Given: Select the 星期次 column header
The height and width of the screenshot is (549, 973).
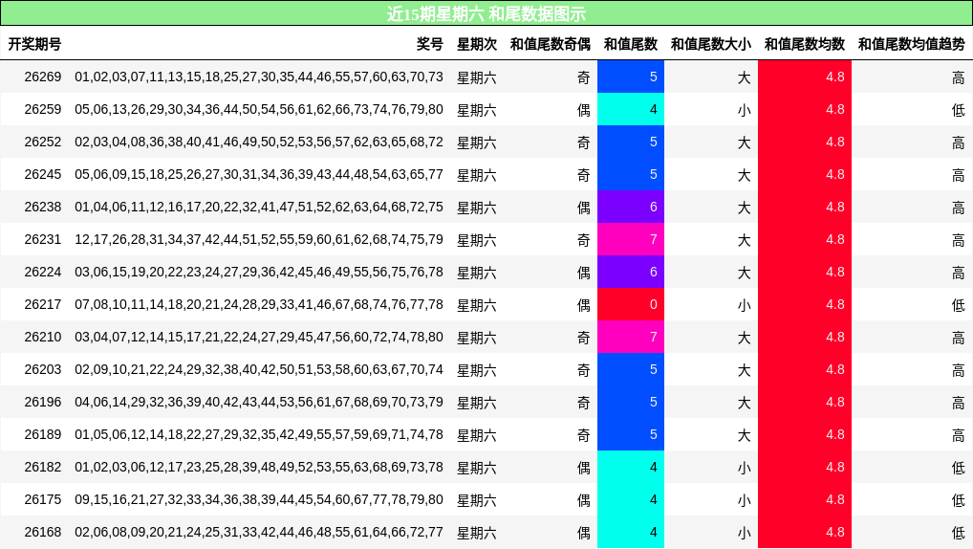Looking at the screenshot, I should (x=477, y=44).
